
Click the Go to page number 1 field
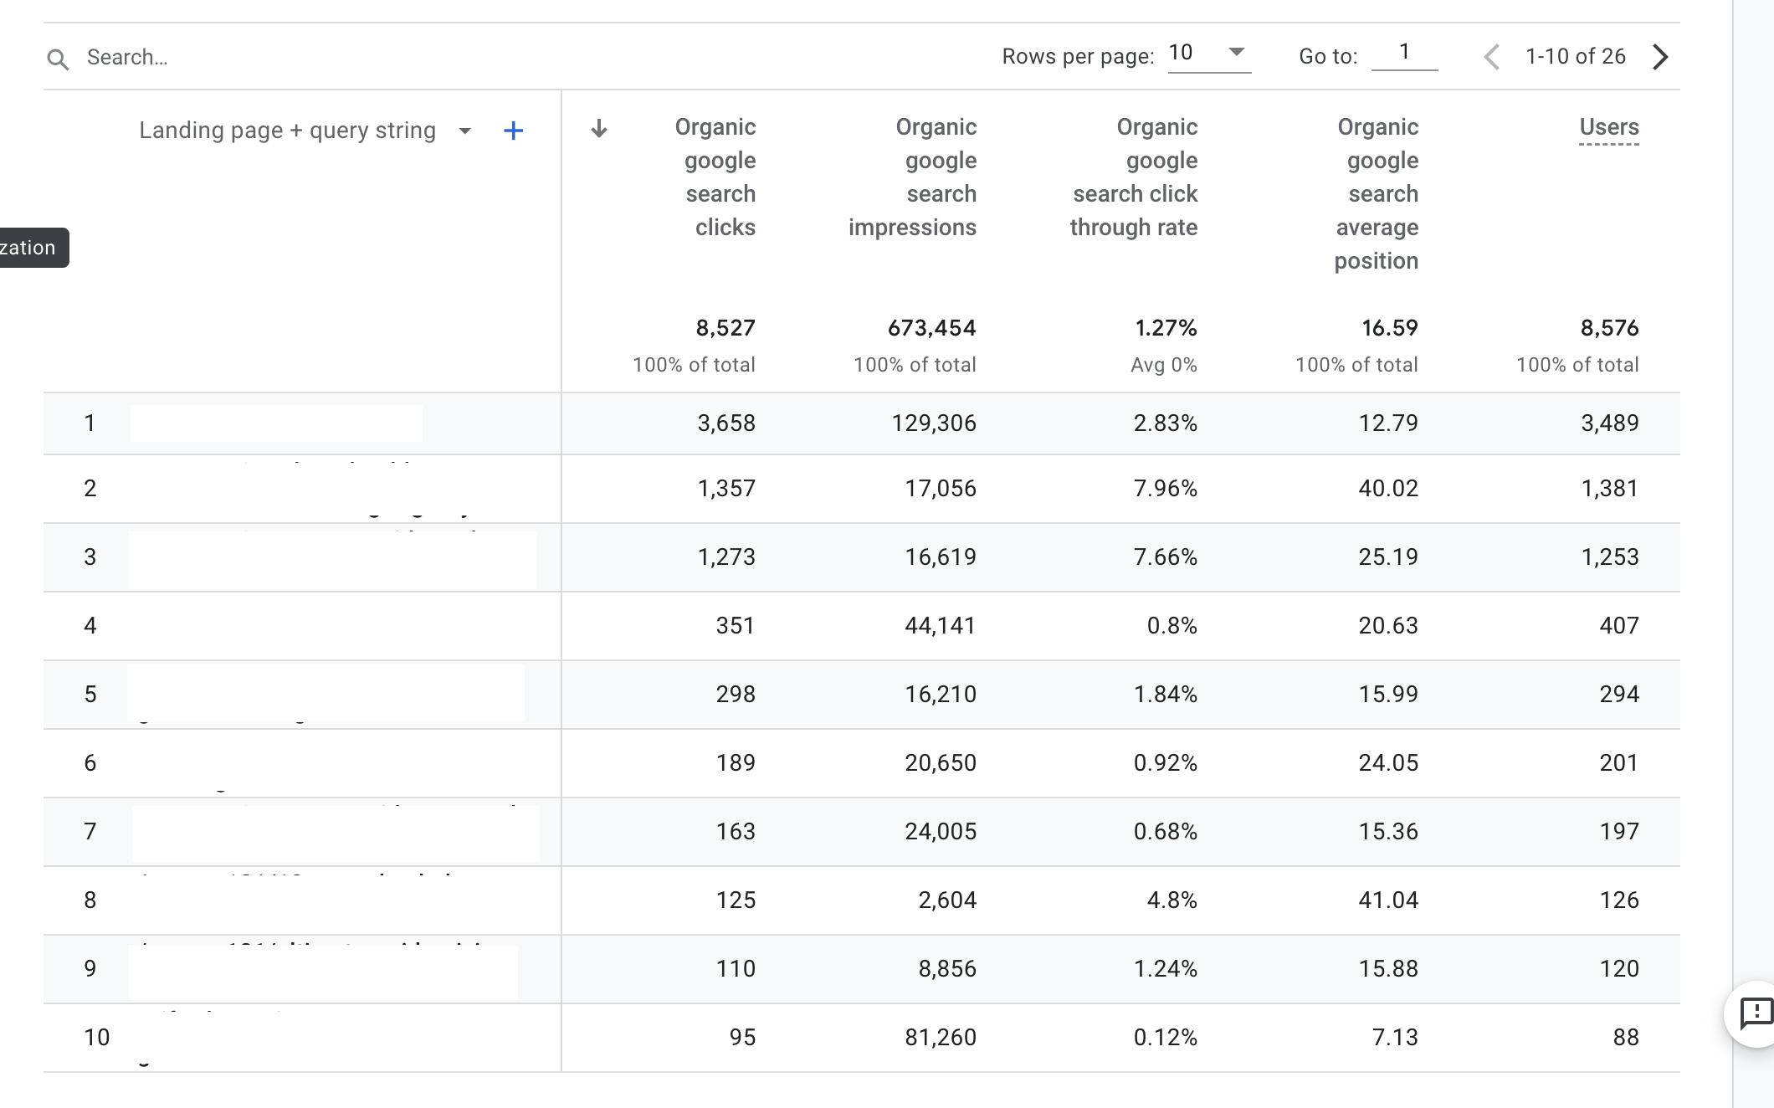click(1402, 55)
